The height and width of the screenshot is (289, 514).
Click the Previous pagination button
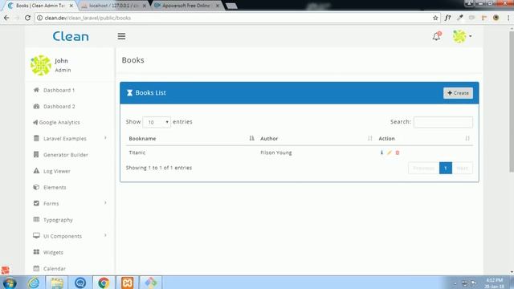pyautogui.click(x=423, y=168)
